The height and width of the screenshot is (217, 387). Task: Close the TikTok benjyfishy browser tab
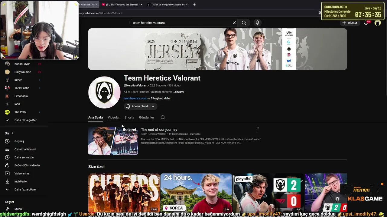click(187, 5)
